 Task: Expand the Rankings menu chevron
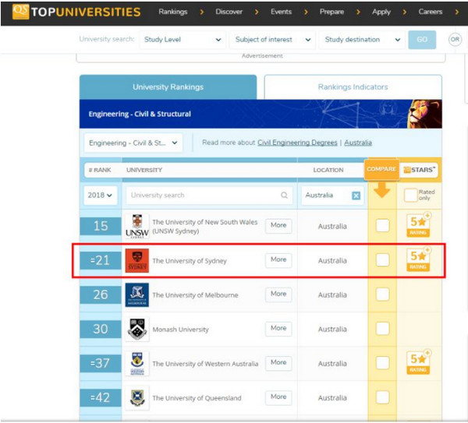(202, 12)
